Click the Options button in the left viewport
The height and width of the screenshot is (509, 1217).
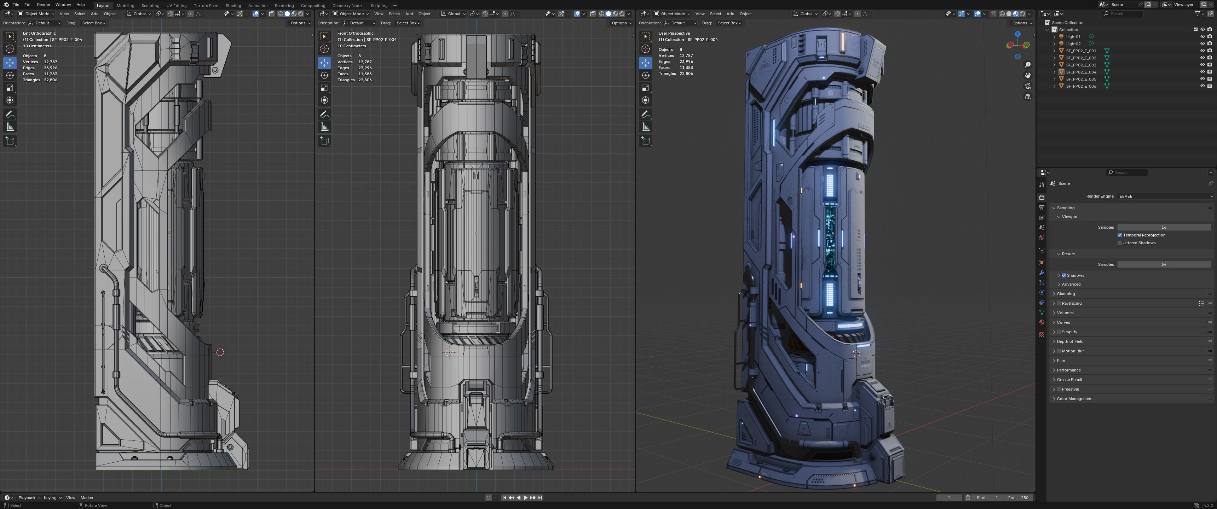300,23
